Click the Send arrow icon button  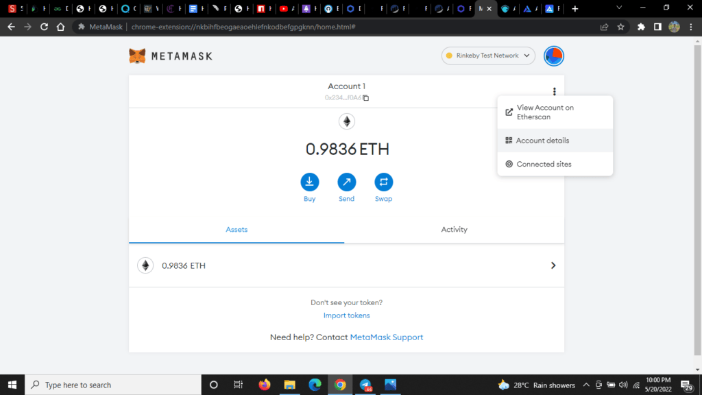[x=346, y=182]
